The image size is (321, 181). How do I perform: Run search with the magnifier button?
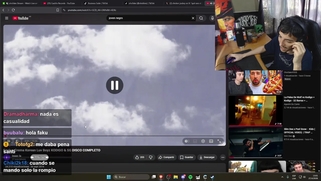click(x=201, y=18)
